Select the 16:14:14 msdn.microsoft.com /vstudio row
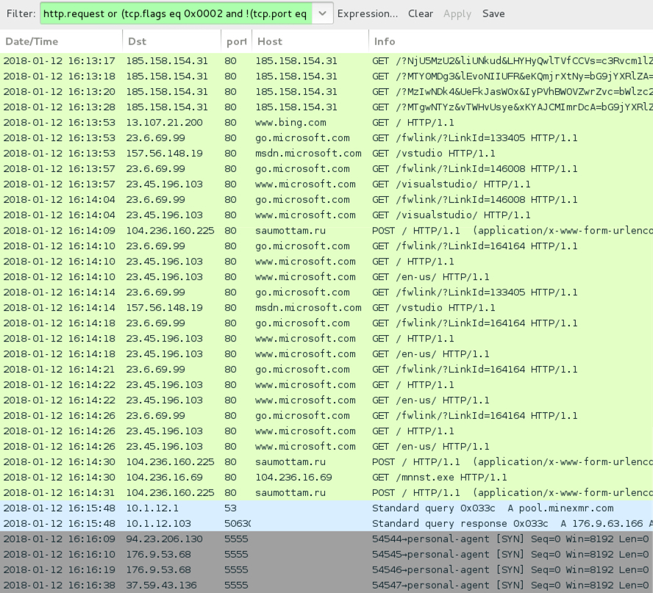Image resolution: width=653 pixels, height=593 pixels. click(326, 307)
